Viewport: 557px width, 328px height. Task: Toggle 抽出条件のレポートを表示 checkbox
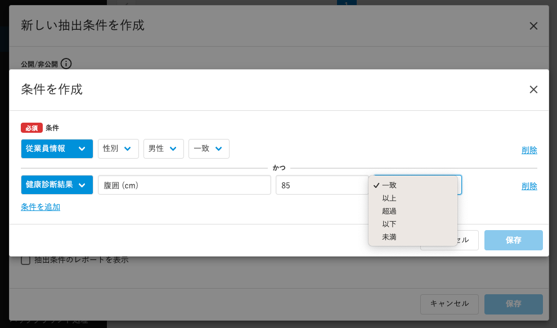point(25,260)
